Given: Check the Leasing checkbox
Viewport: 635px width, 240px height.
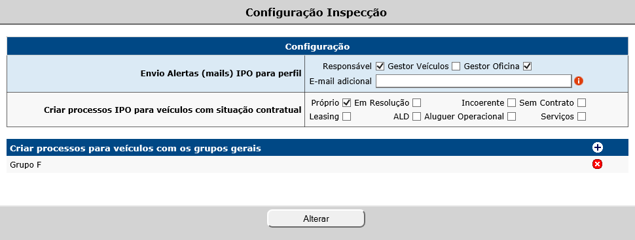Looking at the screenshot, I should coord(346,117).
